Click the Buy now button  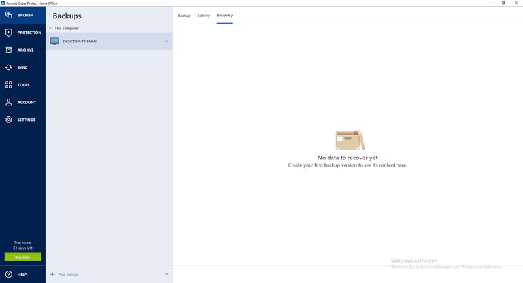tap(23, 257)
